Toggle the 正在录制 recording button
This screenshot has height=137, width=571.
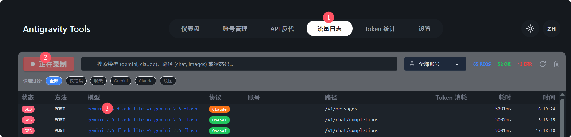tap(49, 64)
